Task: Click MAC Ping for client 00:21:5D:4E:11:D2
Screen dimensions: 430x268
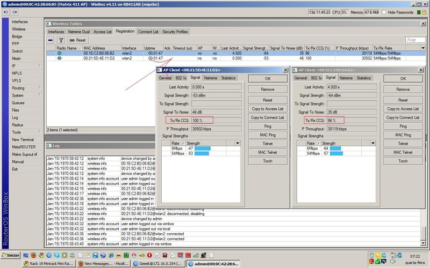Action: [x=268, y=135]
